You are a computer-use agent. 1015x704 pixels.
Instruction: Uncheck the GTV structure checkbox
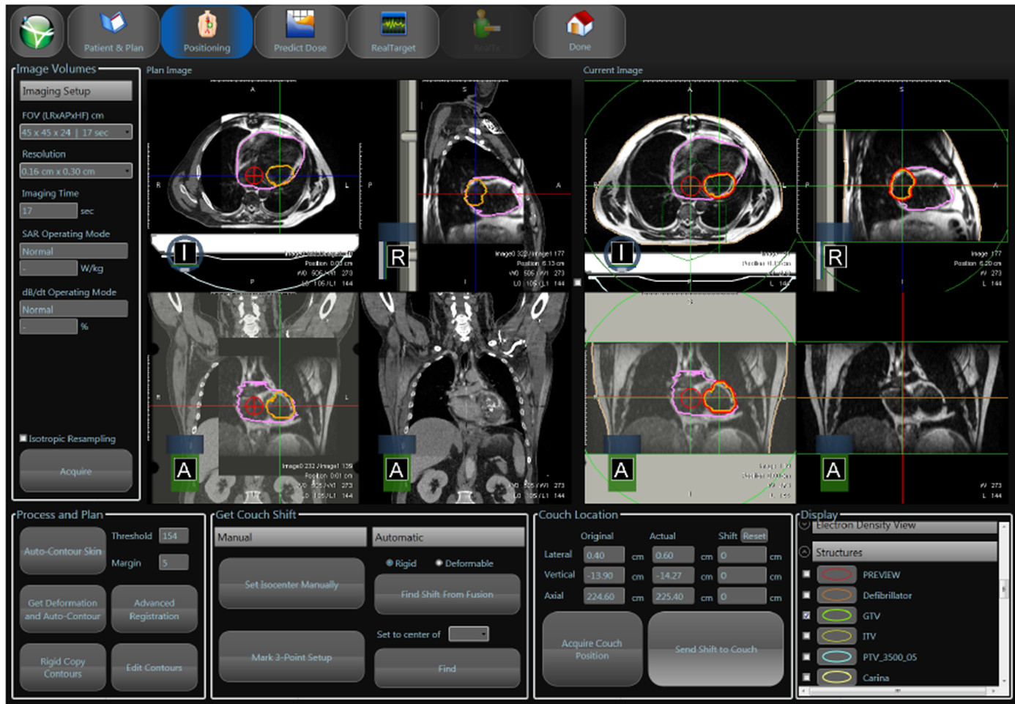click(806, 615)
